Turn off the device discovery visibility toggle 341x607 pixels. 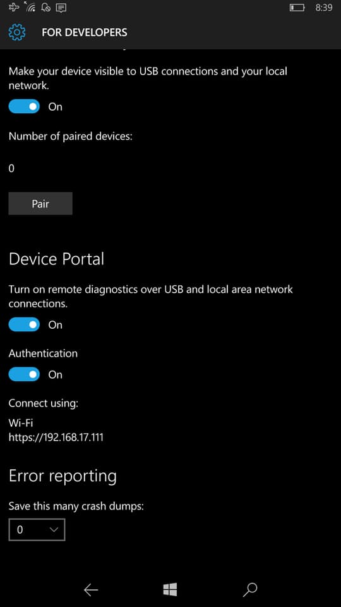(24, 106)
